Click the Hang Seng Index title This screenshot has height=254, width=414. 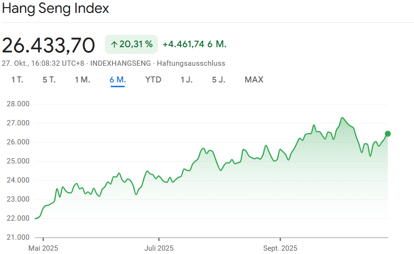click(55, 9)
